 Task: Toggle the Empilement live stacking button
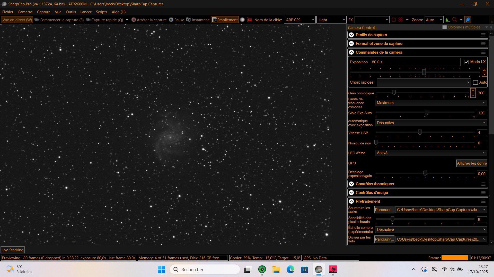pyautogui.click(x=225, y=20)
